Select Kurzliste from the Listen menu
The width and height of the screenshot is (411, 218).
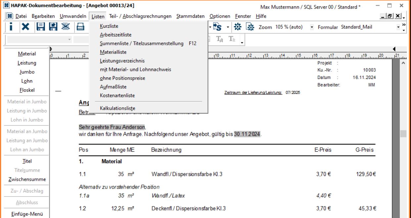(x=109, y=26)
